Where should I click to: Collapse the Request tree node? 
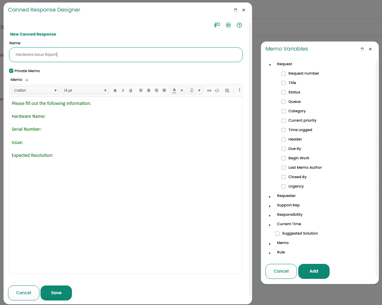click(270, 64)
